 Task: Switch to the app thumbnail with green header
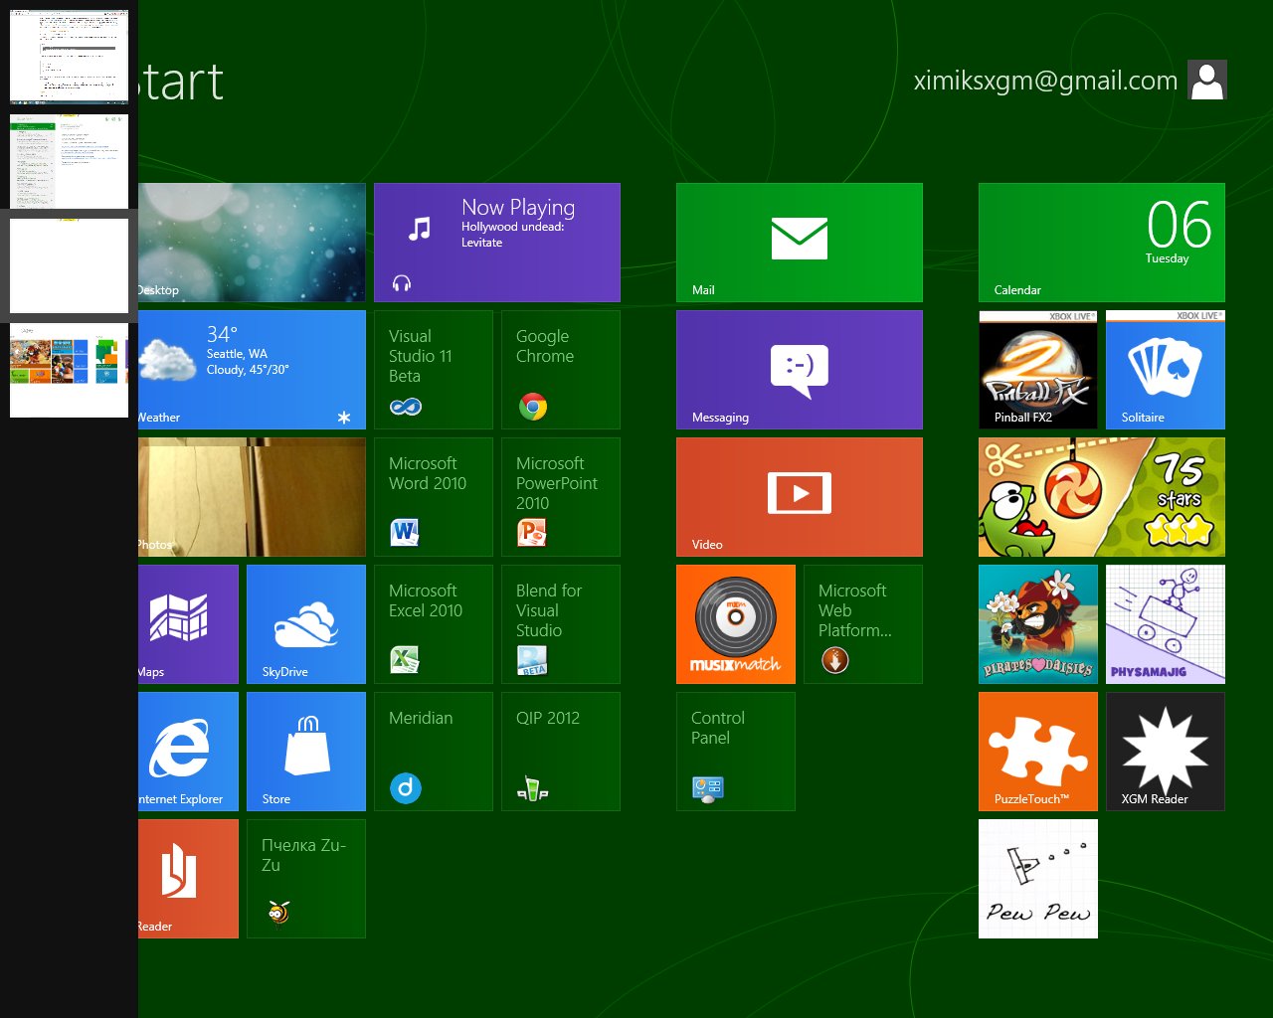coord(69,161)
